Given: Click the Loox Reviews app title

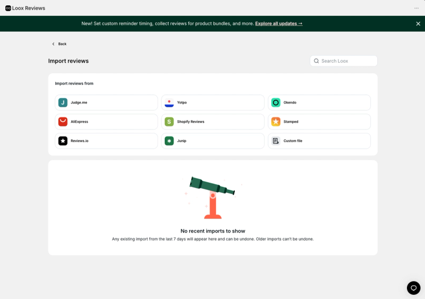Looking at the screenshot, I should click(x=29, y=8).
